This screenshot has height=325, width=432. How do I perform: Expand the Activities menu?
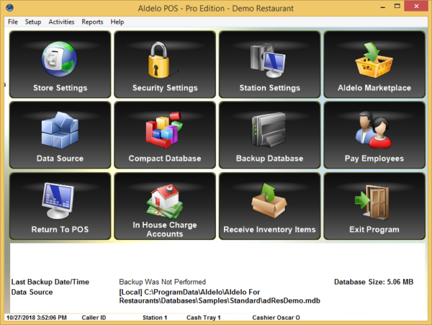tap(61, 22)
